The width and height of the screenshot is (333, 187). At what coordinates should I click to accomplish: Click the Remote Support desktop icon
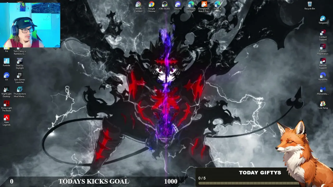coord(323,64)
